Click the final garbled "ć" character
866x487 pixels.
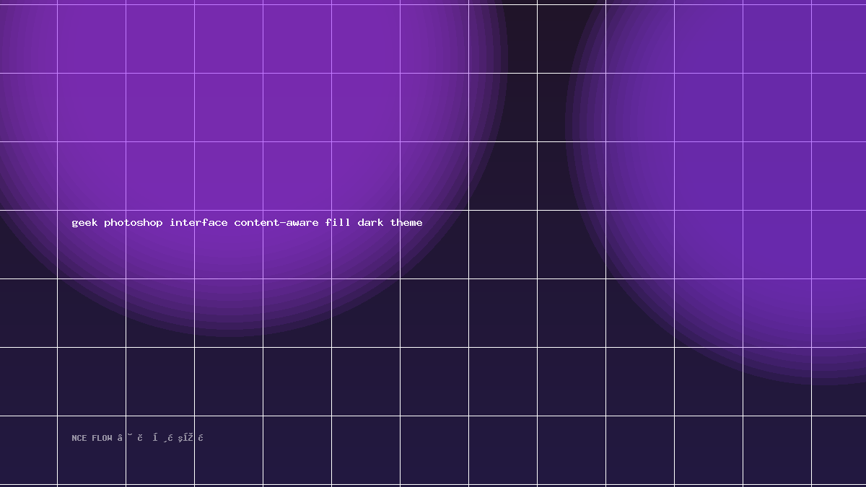tap(201, 437)
